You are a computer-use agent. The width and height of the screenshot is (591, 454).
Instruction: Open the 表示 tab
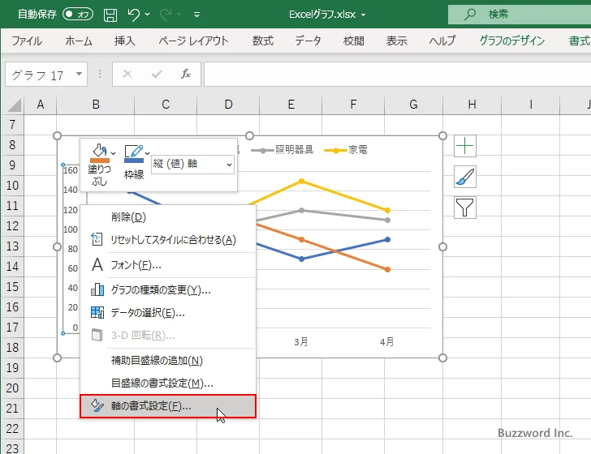tap(396, 41)
